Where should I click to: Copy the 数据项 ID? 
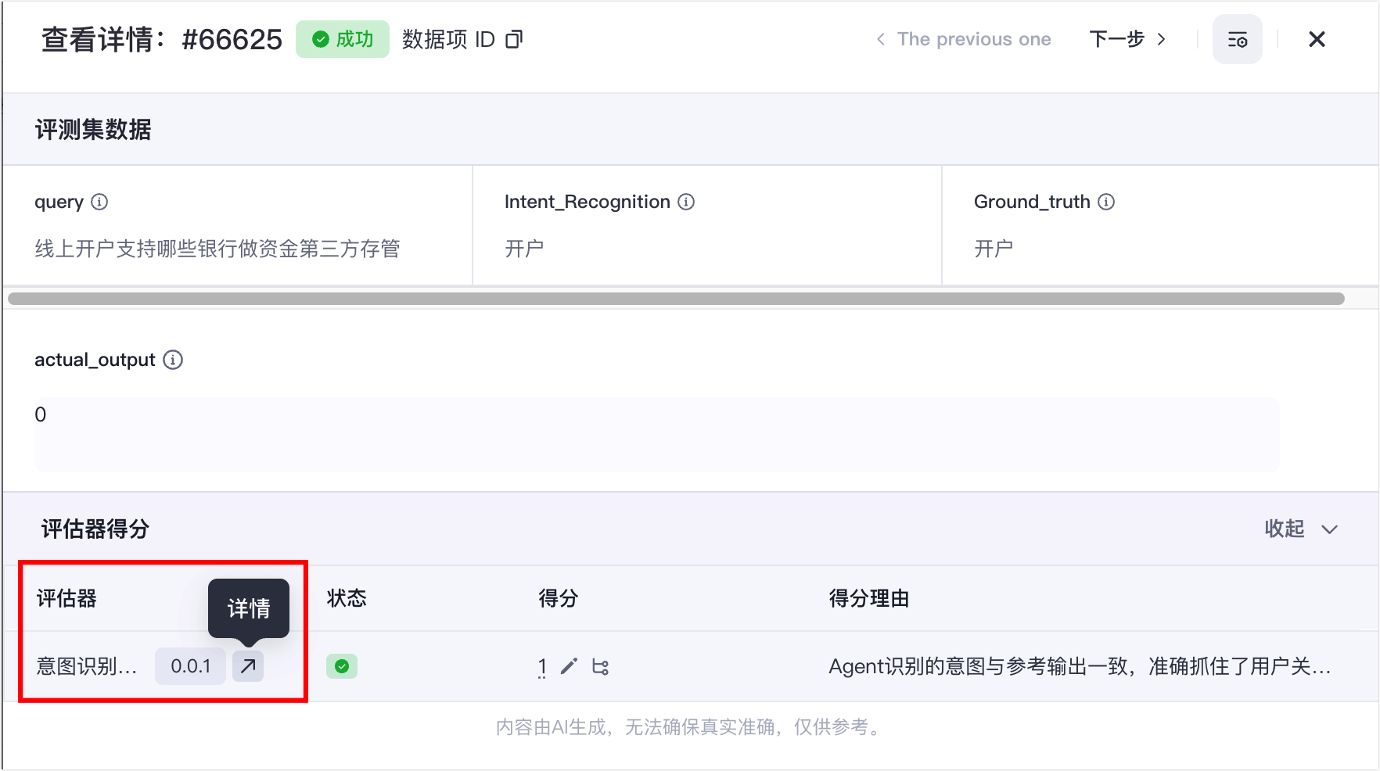[x=514, y=39]
